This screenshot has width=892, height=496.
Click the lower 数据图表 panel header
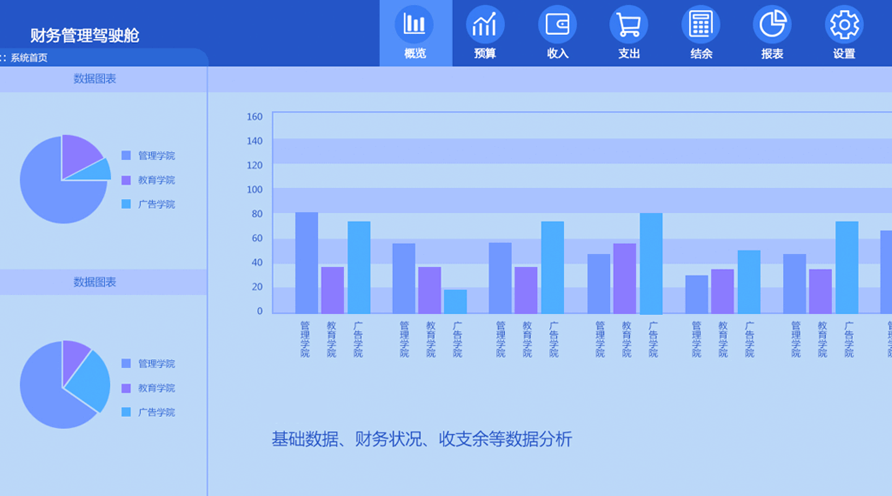[x=95, y=283]
